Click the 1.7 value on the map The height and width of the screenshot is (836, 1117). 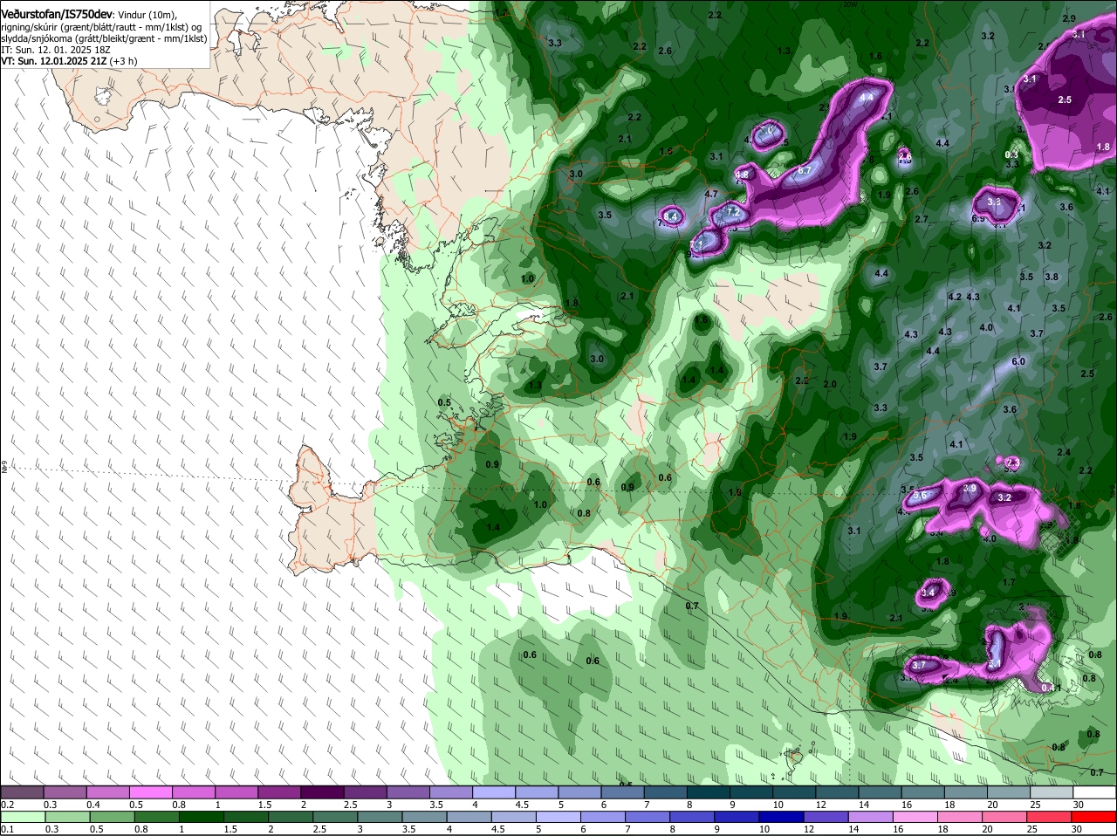[x=1009, y=582]
